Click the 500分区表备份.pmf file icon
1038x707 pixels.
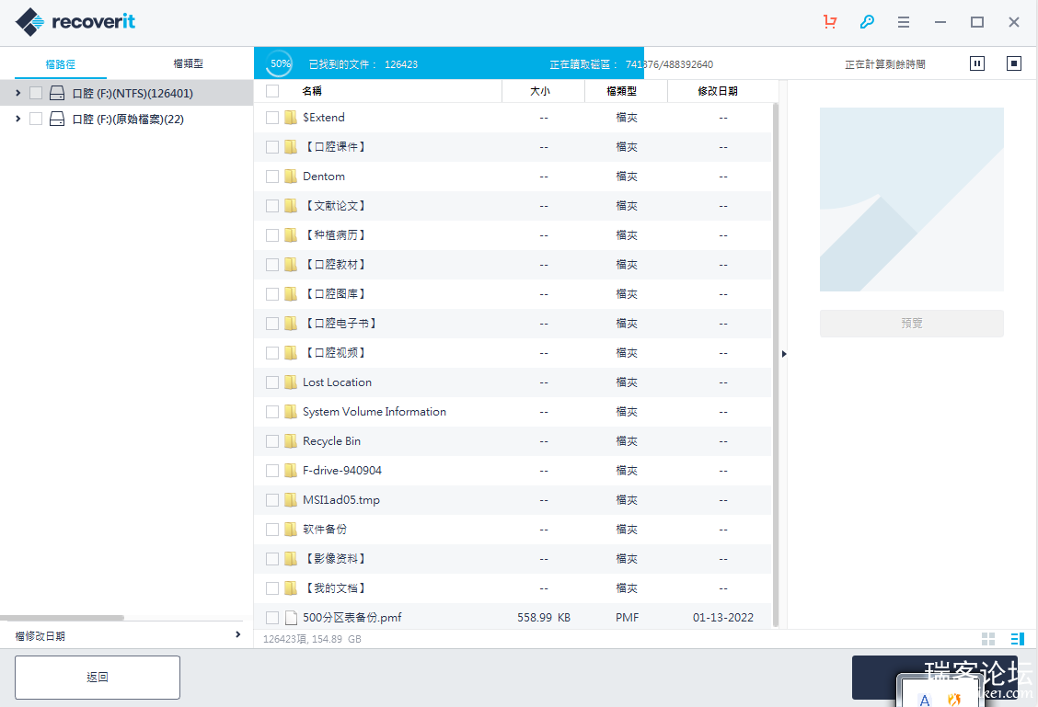click(x=291, y=618)
